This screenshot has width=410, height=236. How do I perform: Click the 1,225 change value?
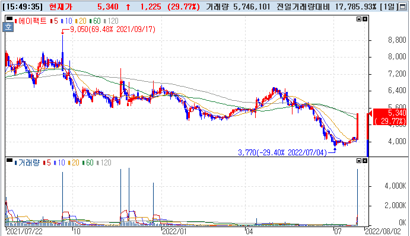point(151,7)
